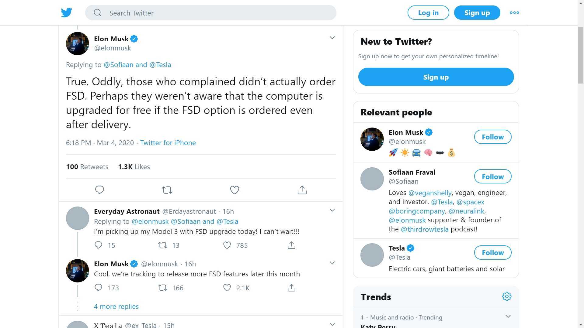Open Twitter for iPhone link
This screenshot has width=584, height=328.
pos(168,143)
